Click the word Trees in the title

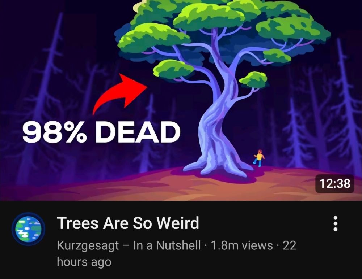click(x=78, y=223)
